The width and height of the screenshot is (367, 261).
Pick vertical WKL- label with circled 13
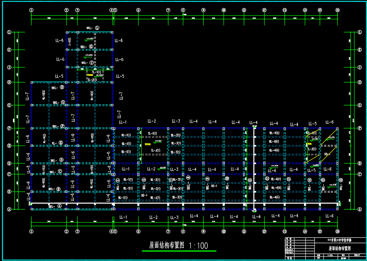(289, 184)
